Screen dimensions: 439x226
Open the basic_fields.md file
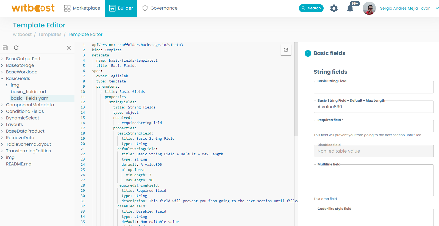click(x=28, y=92)
